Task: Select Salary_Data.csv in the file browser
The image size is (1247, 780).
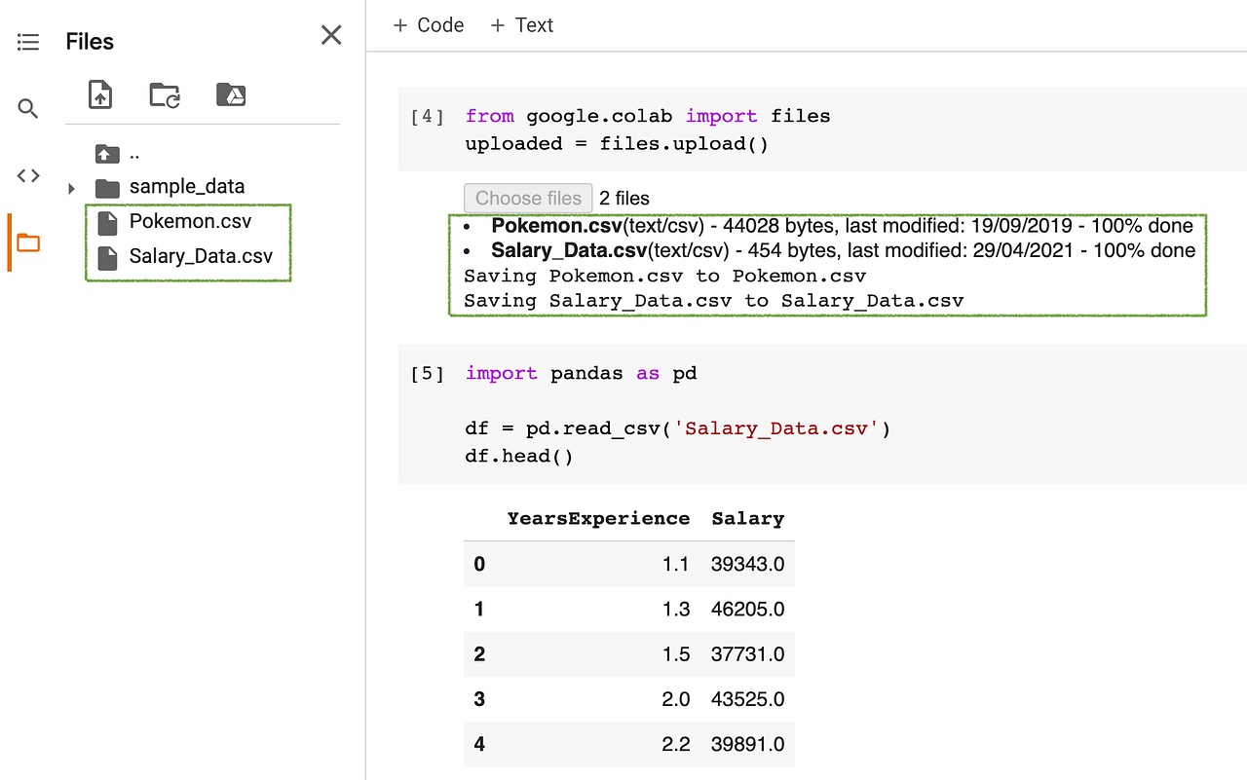Action: pyautogui.click(x=199, y=255)
